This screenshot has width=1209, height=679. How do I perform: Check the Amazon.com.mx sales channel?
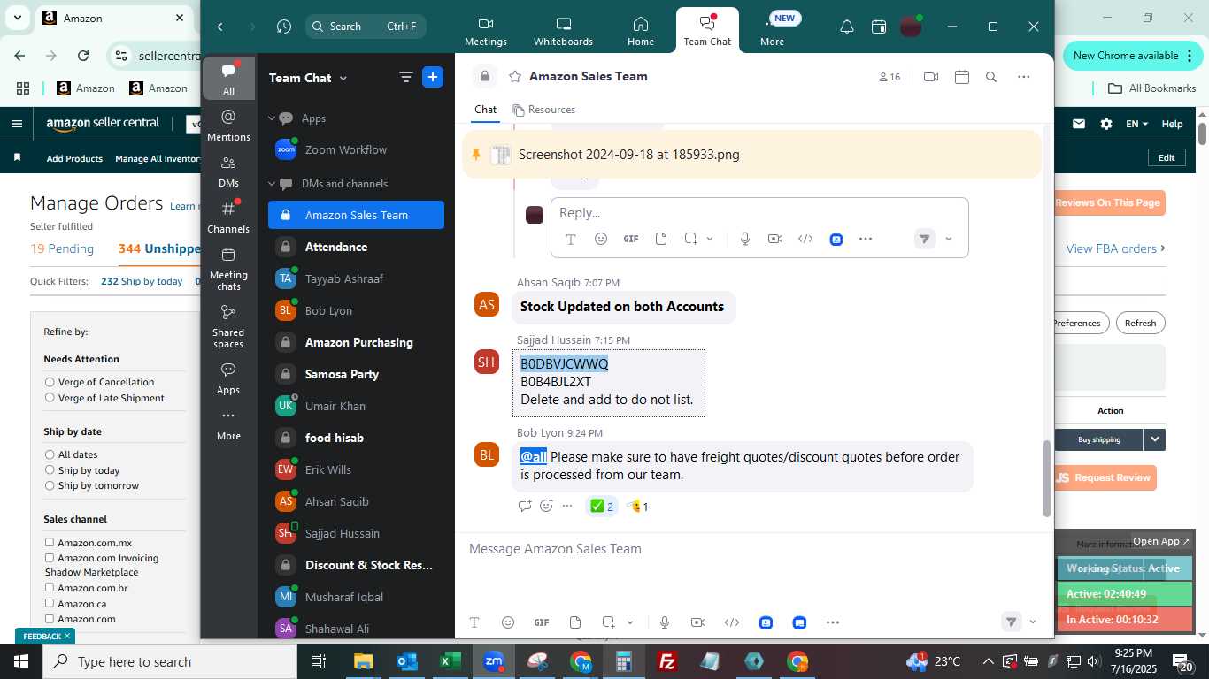point(50,542)
